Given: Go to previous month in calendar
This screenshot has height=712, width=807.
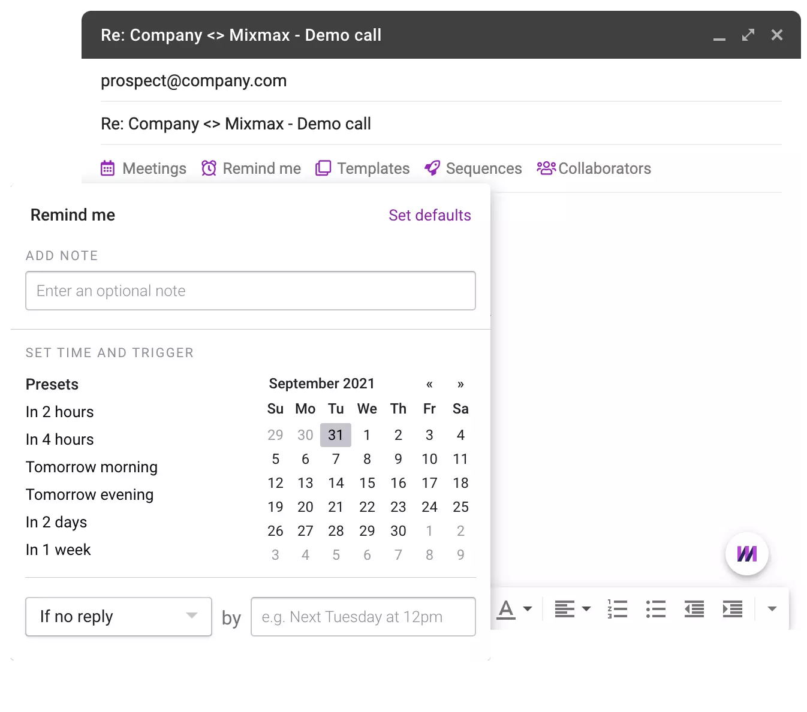Looking at the screenshot, I should 429,384.
